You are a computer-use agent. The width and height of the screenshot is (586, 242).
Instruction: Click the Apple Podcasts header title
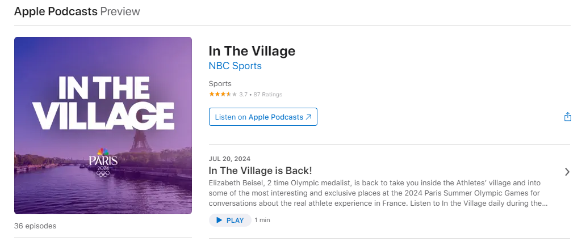click(x=56, y=11)
